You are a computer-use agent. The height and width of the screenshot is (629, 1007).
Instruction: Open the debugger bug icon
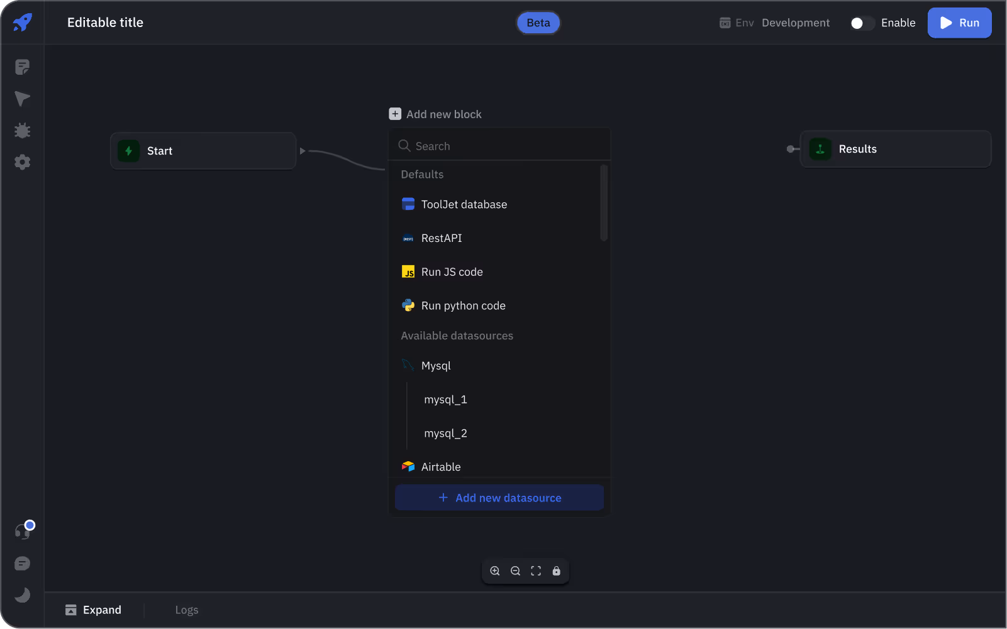[x=22, y=130]
